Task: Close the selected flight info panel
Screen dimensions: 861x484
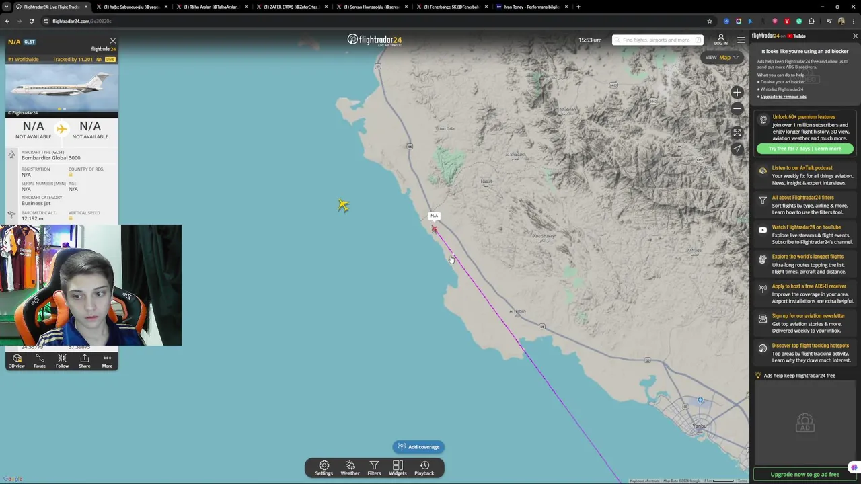Action: tap(112, 41)
